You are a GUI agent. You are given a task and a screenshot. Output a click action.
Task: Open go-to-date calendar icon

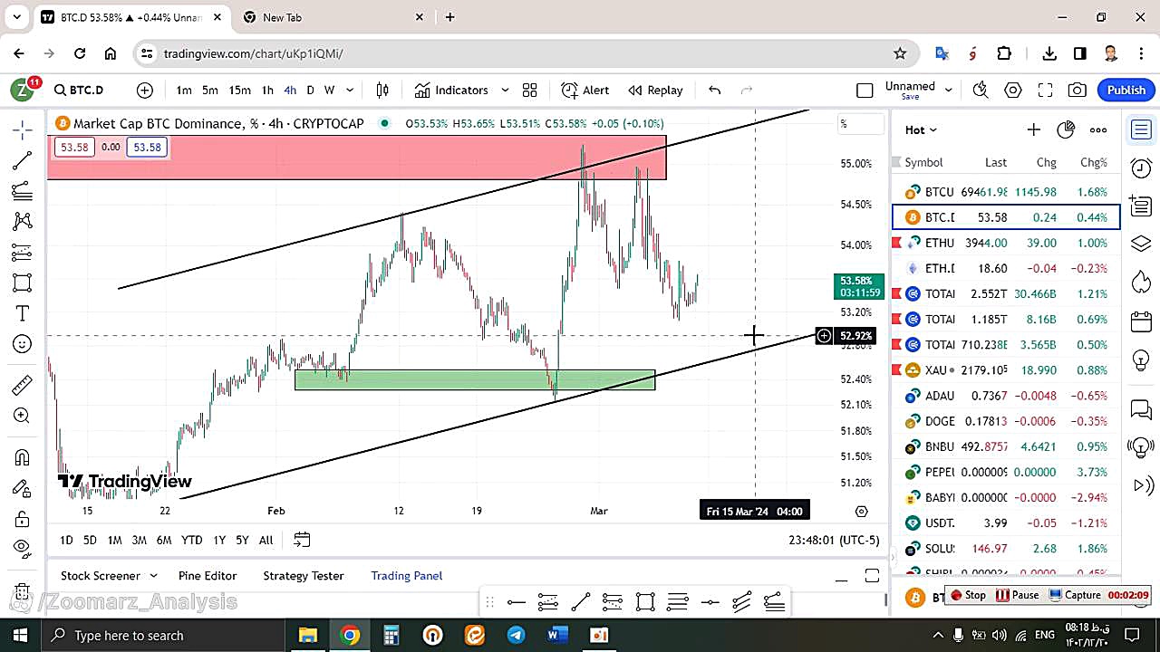tap(302, 540)
